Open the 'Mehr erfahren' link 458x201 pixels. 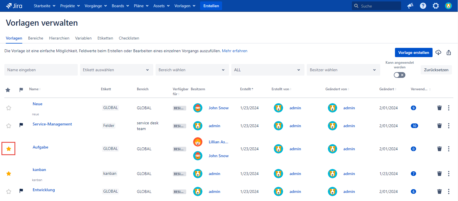coord(234,51)
